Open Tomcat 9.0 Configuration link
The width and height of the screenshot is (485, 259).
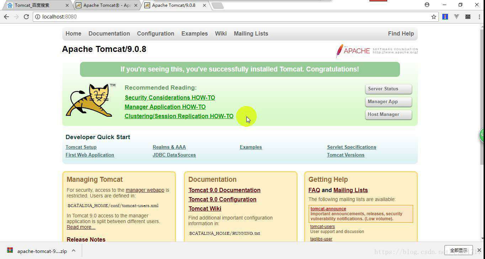[222, 199]
